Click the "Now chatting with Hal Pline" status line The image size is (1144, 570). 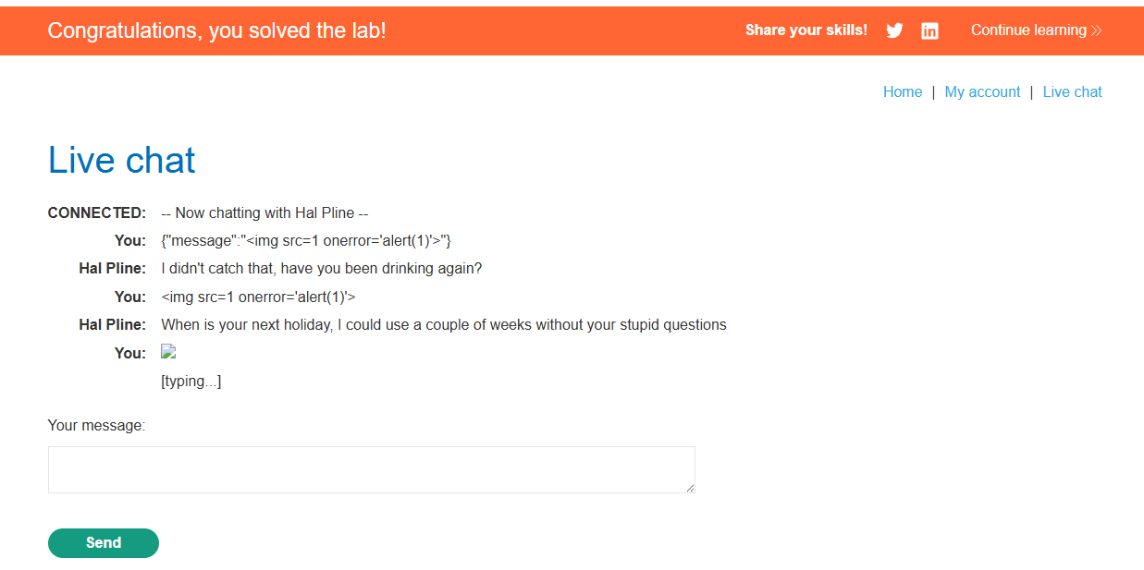[x=264, y=213]
